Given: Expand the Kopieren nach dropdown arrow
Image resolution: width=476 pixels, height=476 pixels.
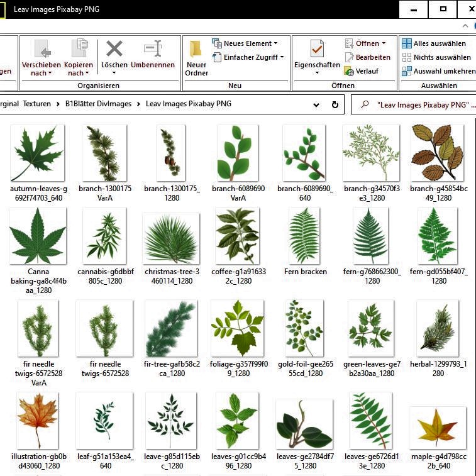Looking at the screenshot, I should pos(87,73).
